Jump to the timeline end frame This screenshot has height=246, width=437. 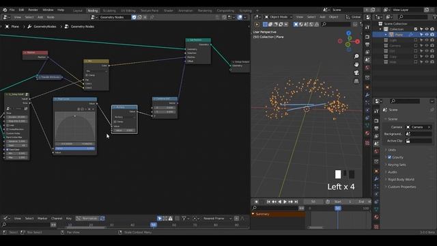tap(296, 202)
